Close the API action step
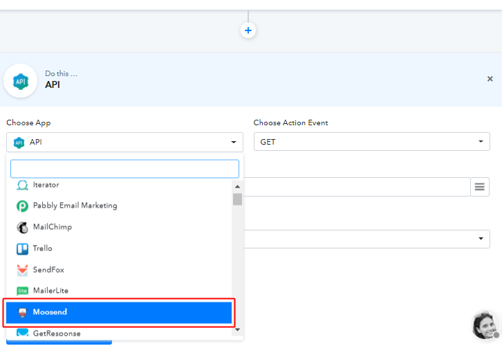 tap(490, 79)
